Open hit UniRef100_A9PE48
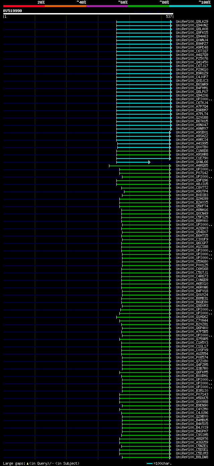Image resolution: width=214 pixels, height=466 pixels. pyautogui.click(x=192, y=47)
